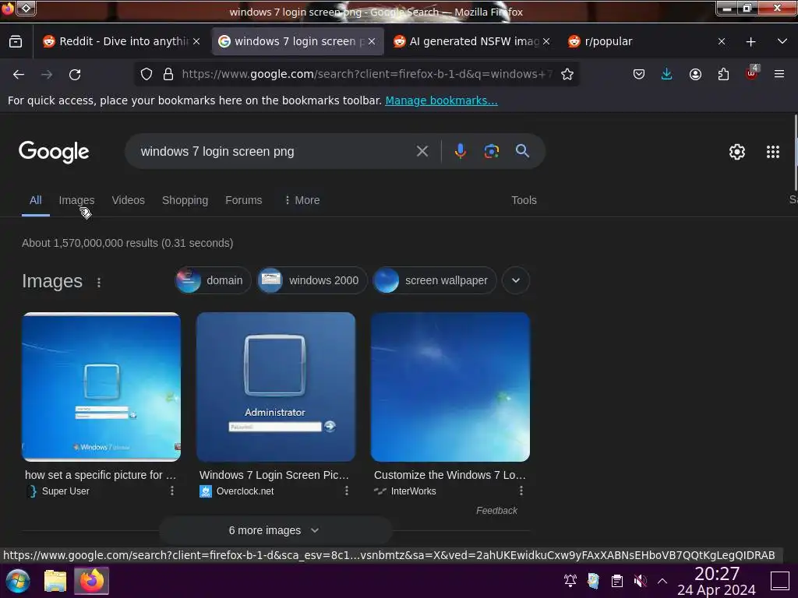Open the Customize the Windows 7 Lo… result title

click(x=450, y=475)
